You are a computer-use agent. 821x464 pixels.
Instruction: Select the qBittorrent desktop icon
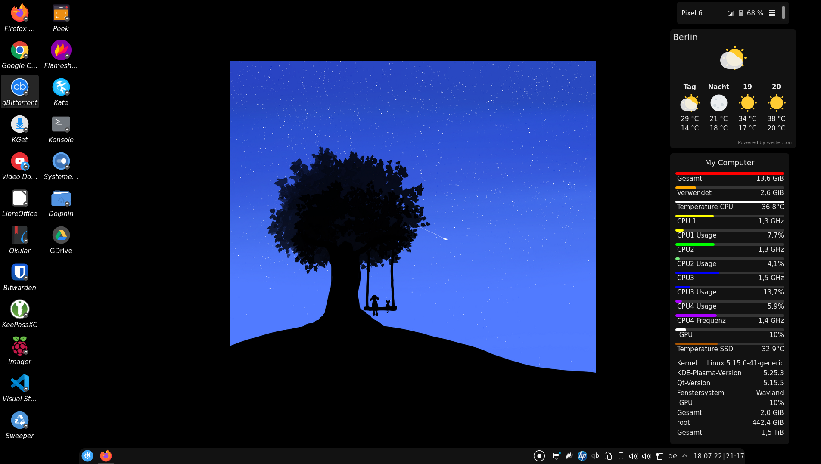(19, 92)
